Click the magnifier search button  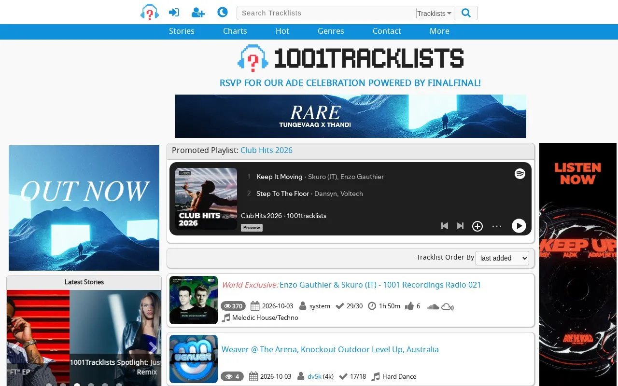[x=466, y=13]
